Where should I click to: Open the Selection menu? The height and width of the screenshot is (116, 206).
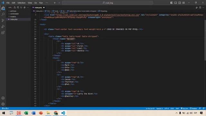click(22, 3)
